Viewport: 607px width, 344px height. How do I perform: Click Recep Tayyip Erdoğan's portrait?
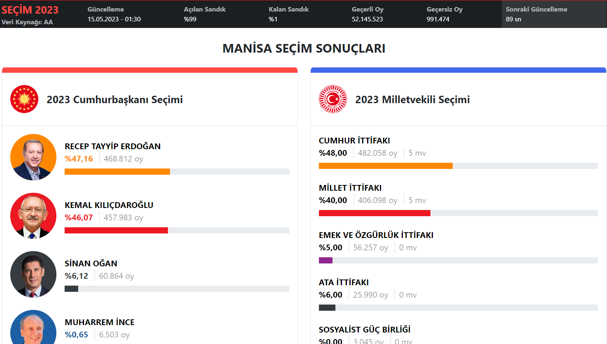tap(33, 157)
